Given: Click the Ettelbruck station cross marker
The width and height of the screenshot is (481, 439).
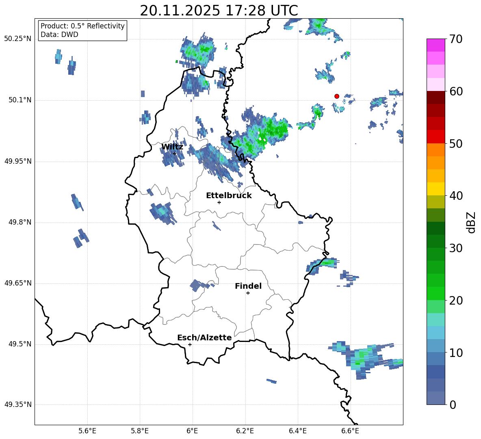Looking at the screenshot, I should (x=219, y=202).
